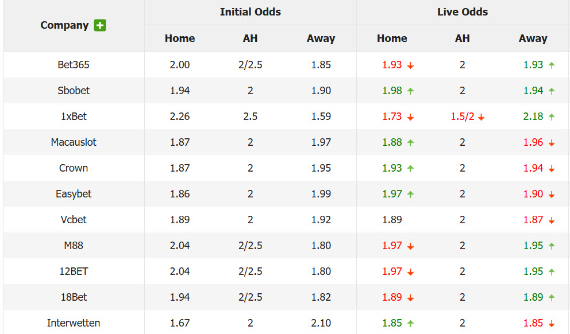The height and width of the screenshot is (334, 570).
Task: Click 1xBet live AH red down arrow
Action: pos(481,117)
